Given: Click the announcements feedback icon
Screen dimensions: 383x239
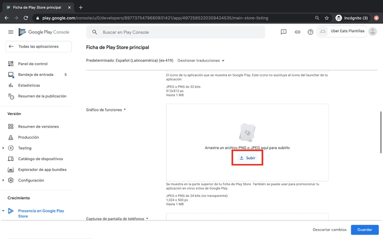Looking at the screenshot, I should 283,32.
